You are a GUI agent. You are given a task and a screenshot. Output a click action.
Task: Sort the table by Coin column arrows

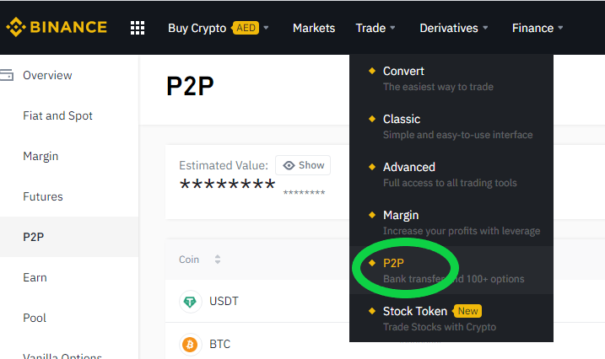click(x=218, y=260)
